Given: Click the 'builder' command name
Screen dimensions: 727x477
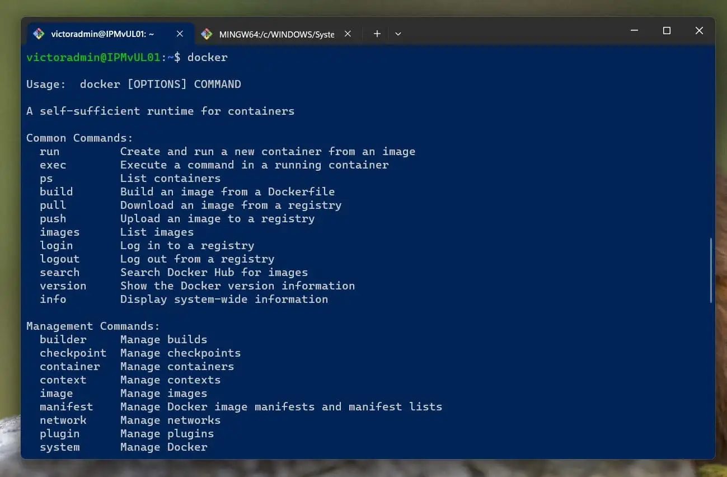Looking at the screenshot, I should pos(63,339).
